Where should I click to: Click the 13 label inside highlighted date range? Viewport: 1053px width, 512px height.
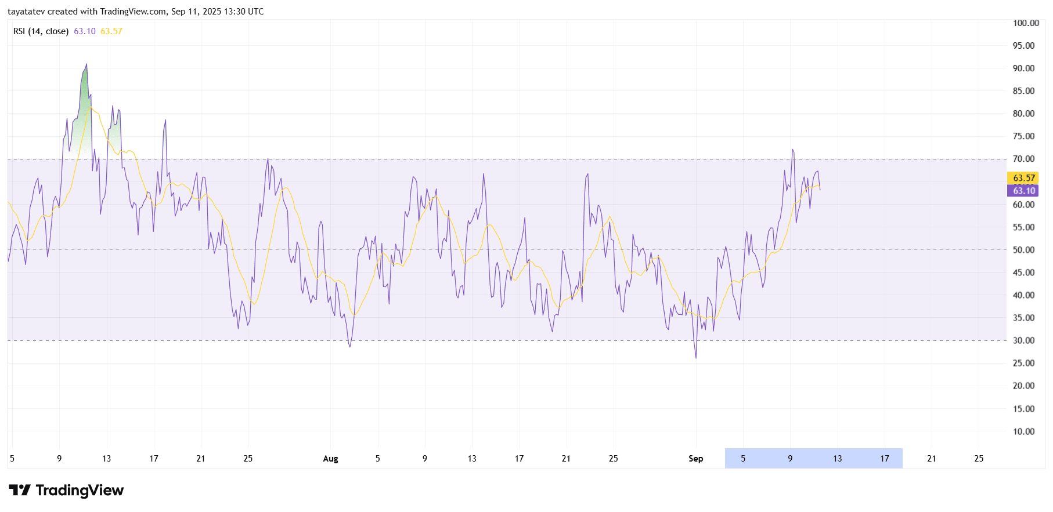[837, 459]
